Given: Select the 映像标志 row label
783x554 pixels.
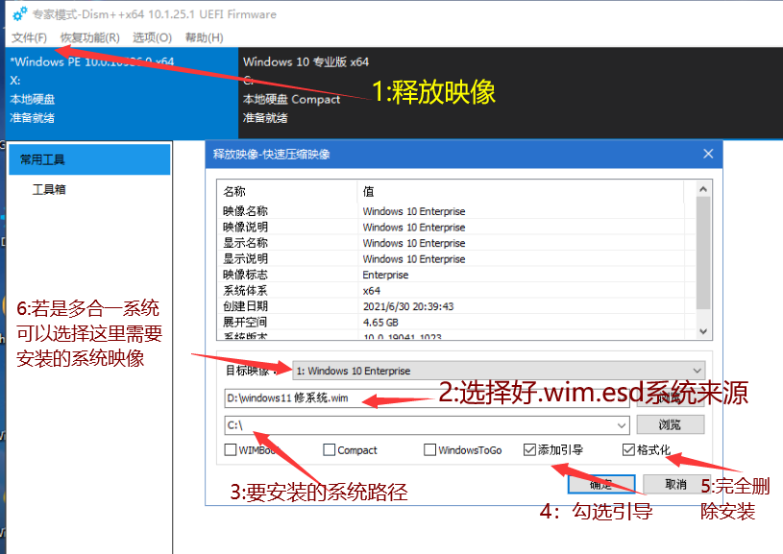Looking at the screenshot, I should coord(245,275).
